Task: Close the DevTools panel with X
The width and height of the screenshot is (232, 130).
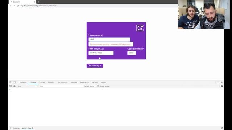Action: (222, 82)
